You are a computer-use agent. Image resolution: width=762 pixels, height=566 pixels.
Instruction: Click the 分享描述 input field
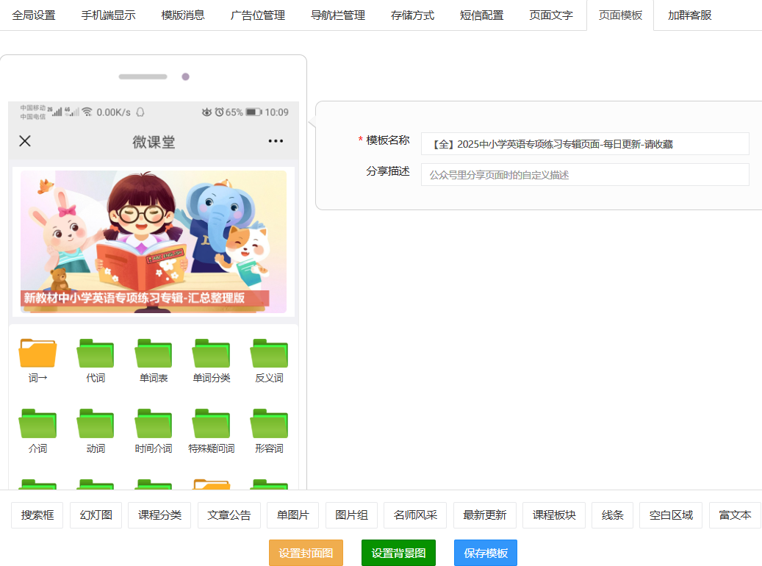coord(584,175)
